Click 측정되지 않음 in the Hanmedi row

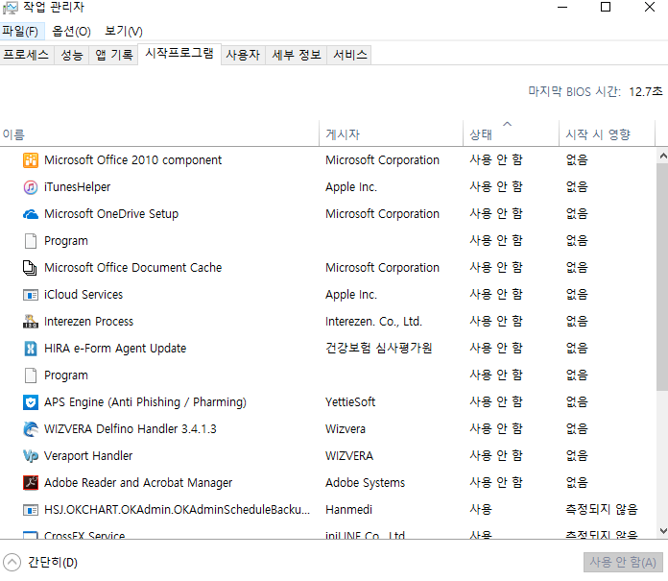point(602,509)
